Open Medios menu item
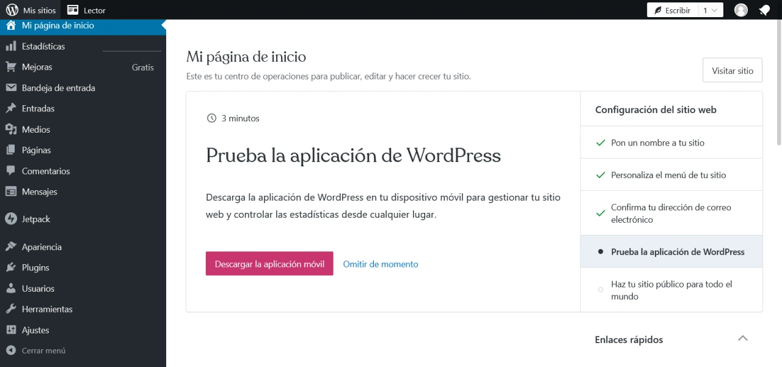 point(83,130)
